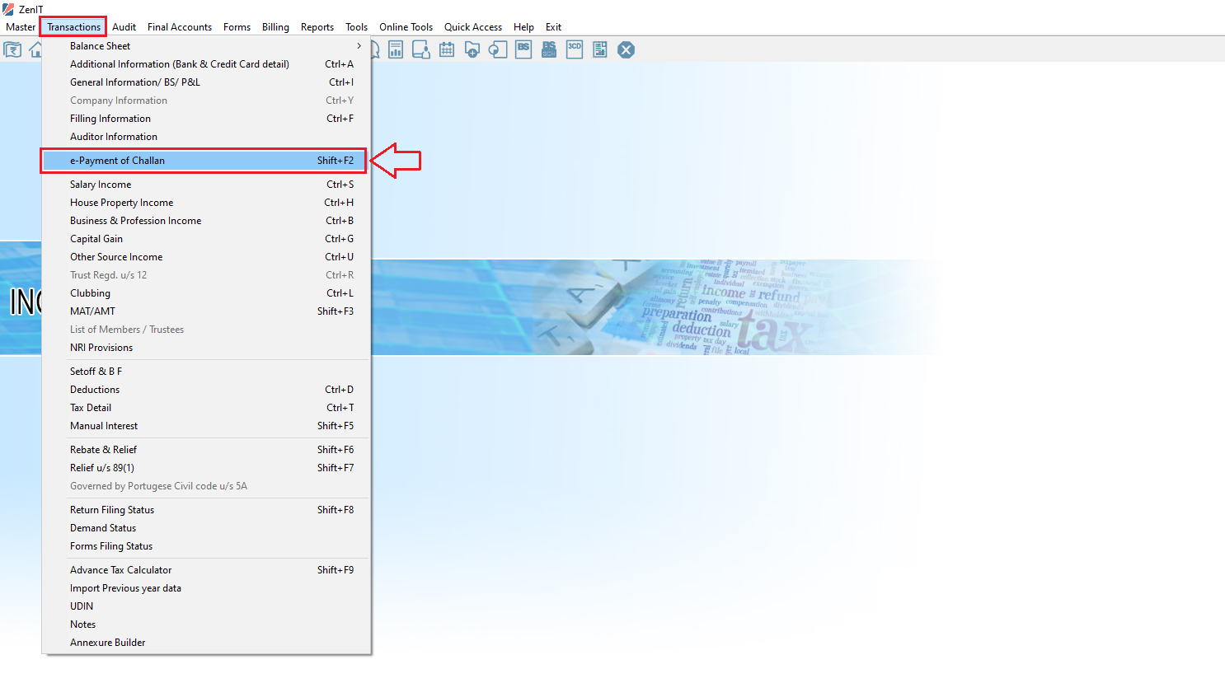This screenshot has height=697, width=1225.
Task: Open Relief u/s 89(1) entry
Action: (206, 468)
